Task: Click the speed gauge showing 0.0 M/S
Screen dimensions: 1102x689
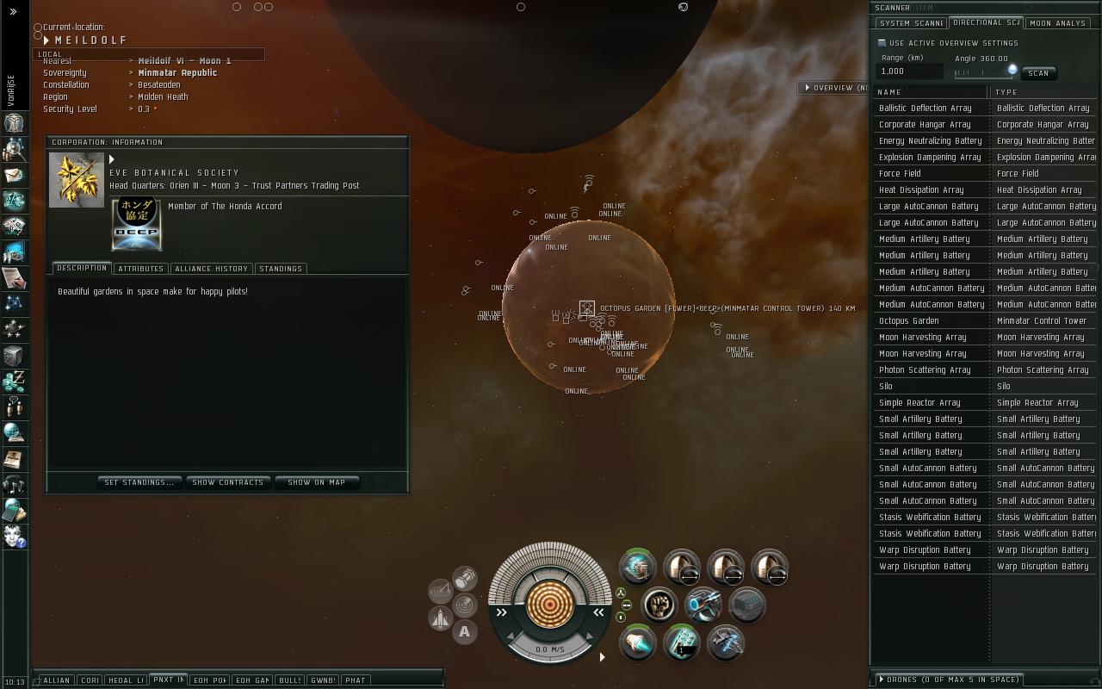Action: (x=550, y=649)
